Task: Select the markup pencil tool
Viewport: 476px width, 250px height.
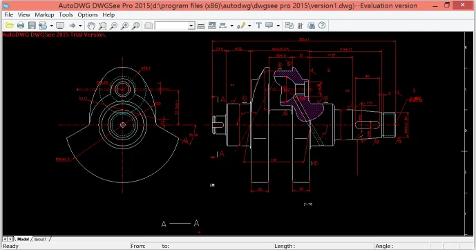Action: pos(241,26)
